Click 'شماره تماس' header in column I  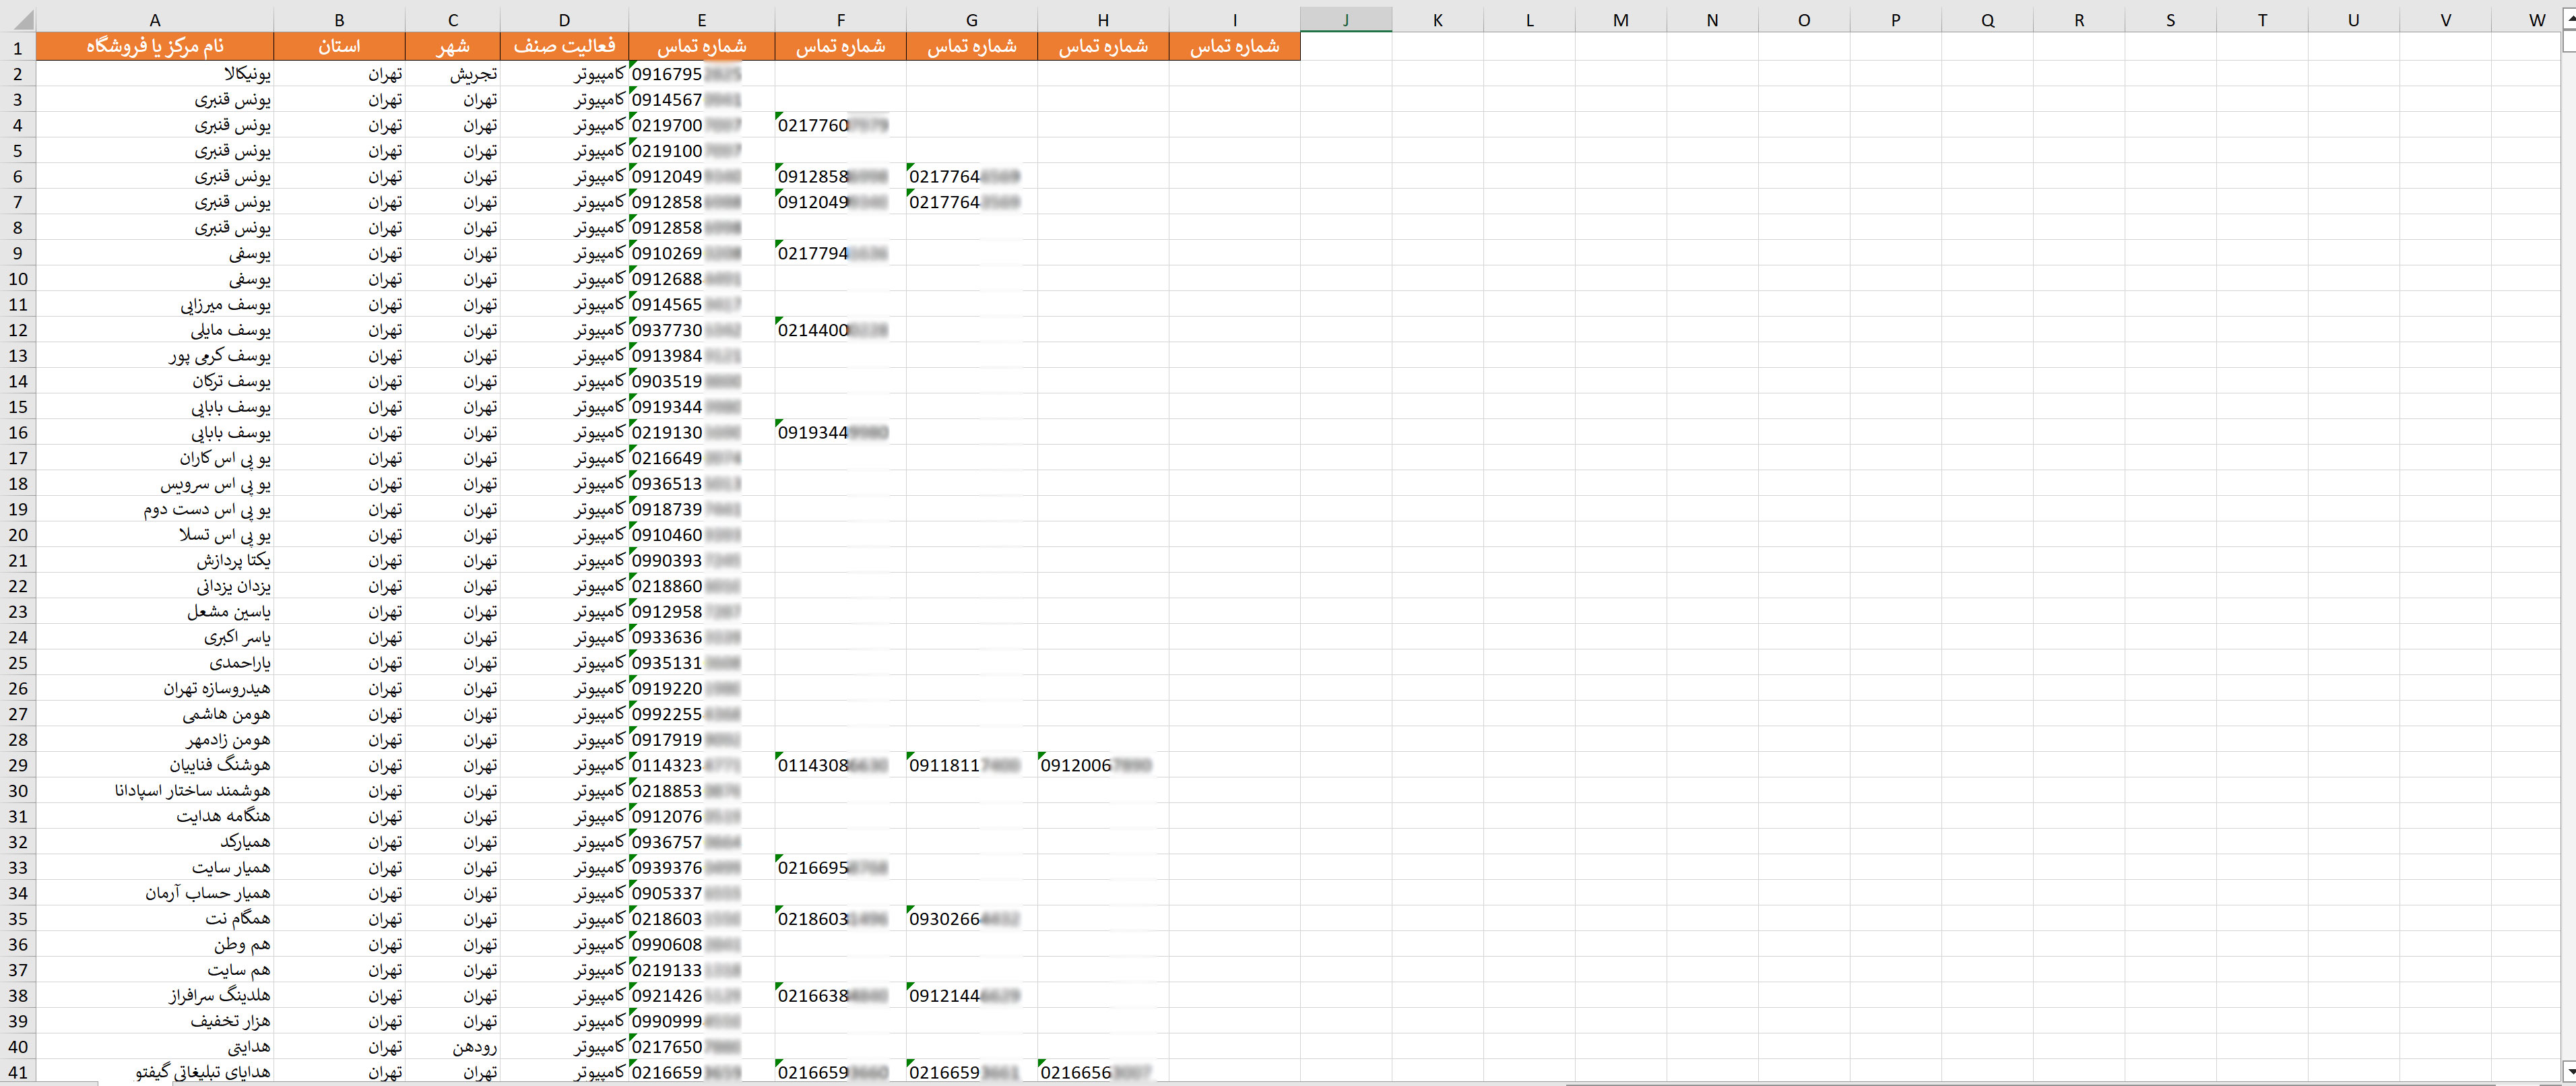coord(1234,46)
